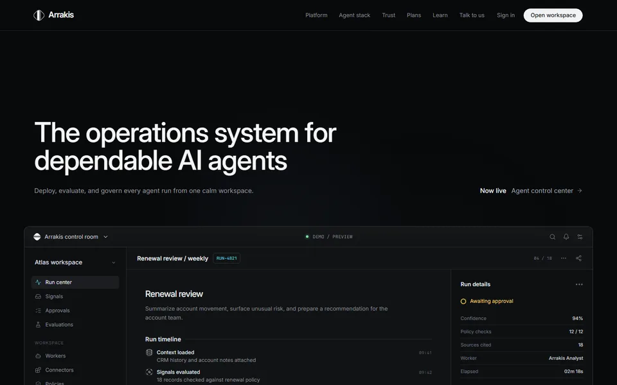Click the Awaiting approval status circle icon
The image size is (617, 385).
click(x=463, y=302)
